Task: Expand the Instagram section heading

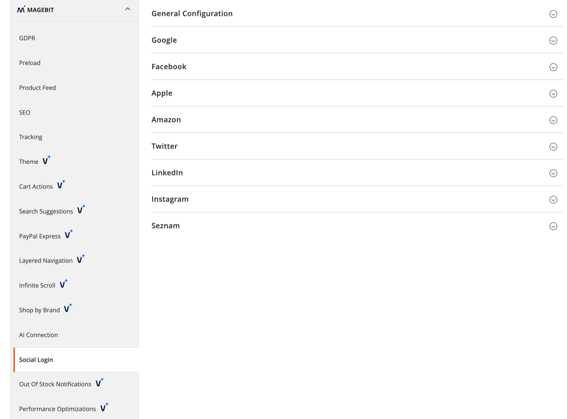Action: (170, 199)
